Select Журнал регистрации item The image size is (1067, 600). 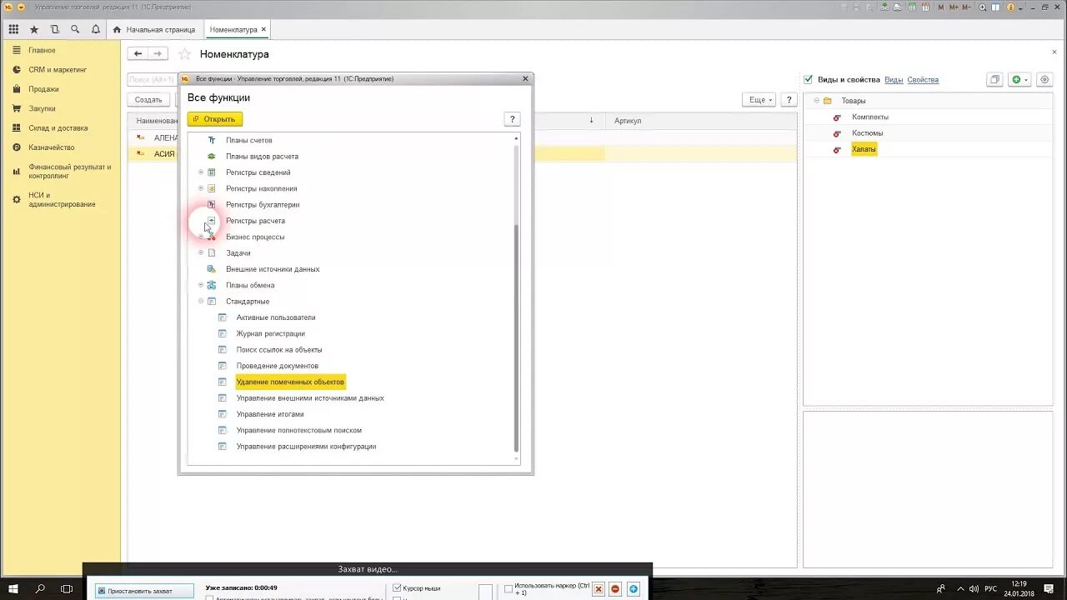click(270, 333)
